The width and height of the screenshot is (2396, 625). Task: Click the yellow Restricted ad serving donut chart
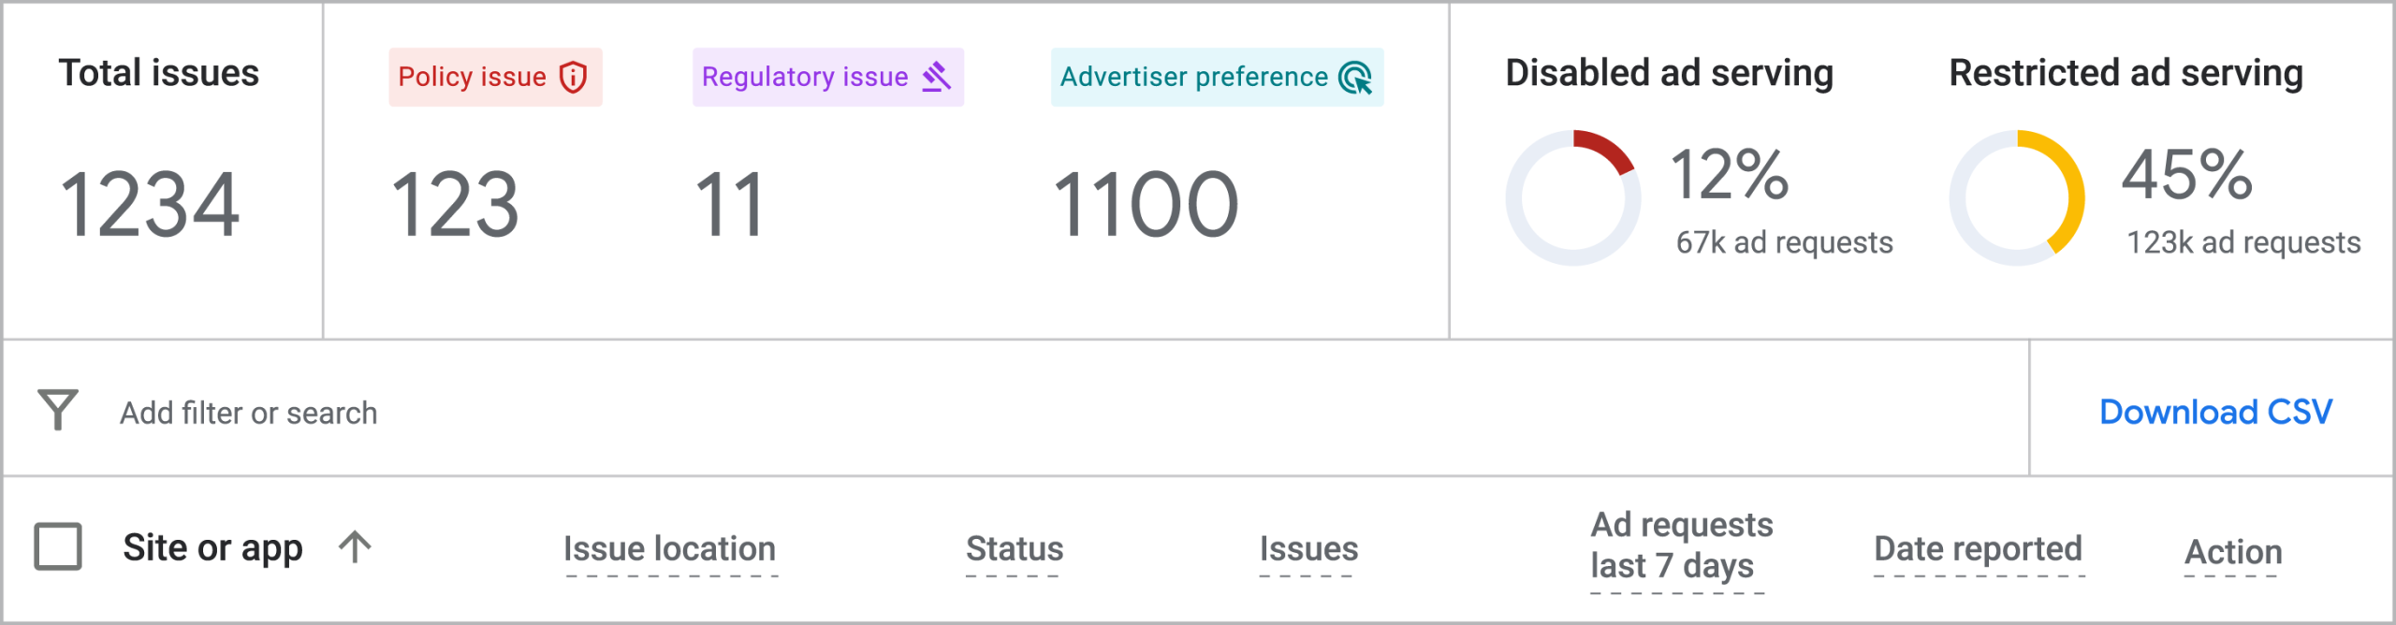click(x=2017, y=197)
